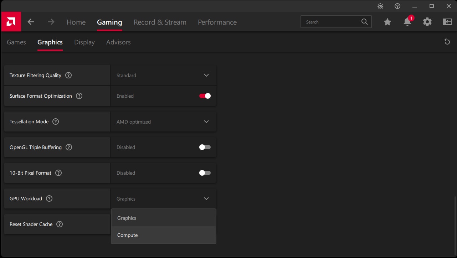Go forward using the forward arrow

[x=51, y=22]
